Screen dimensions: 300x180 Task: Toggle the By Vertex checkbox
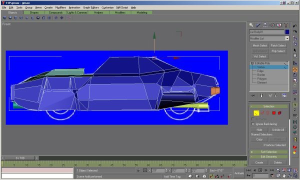click(253, 119)
